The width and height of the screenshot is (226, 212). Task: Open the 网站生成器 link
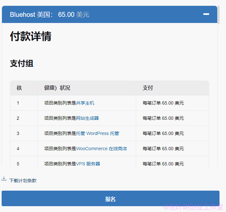(87, 118)
